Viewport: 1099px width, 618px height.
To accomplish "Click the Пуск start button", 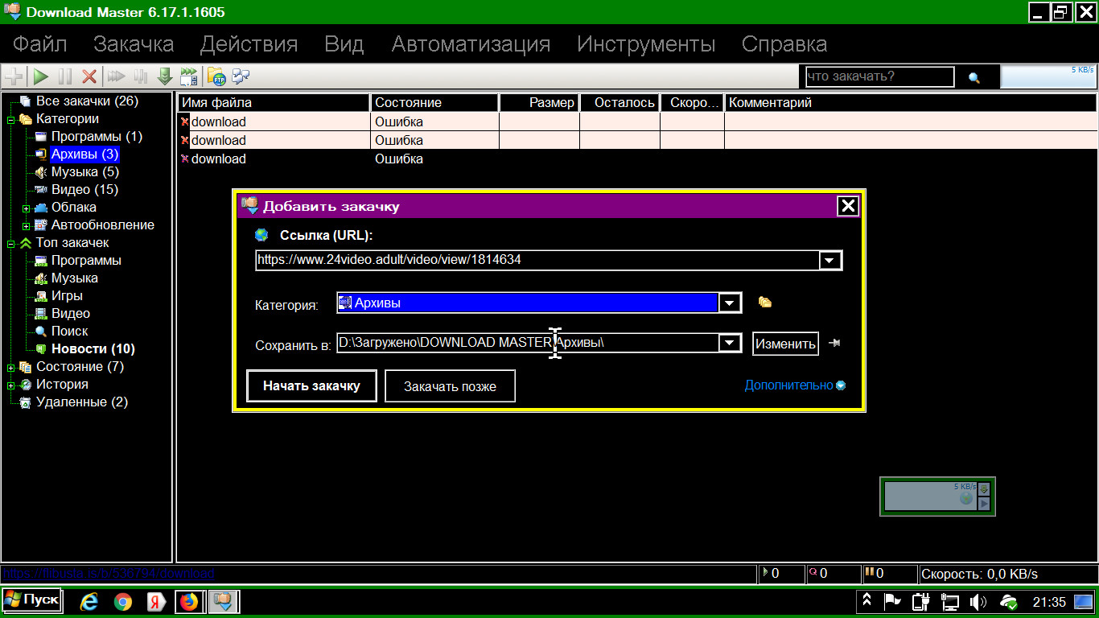I will tap(31, 600).
